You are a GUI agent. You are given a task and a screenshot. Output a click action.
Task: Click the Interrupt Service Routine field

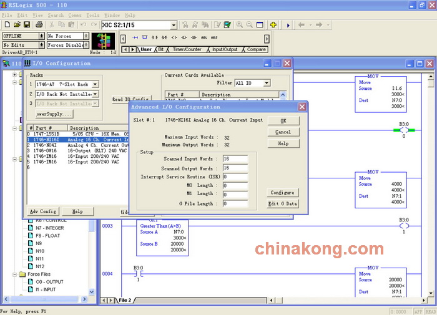(x=235, y=177)
